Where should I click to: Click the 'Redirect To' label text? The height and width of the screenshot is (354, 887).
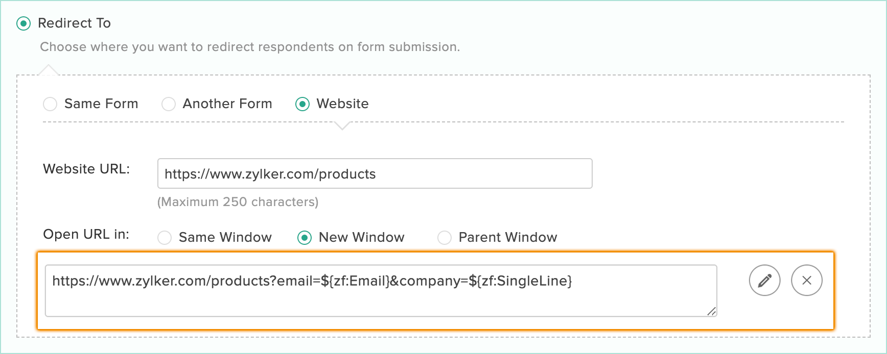tap(74, 23)
